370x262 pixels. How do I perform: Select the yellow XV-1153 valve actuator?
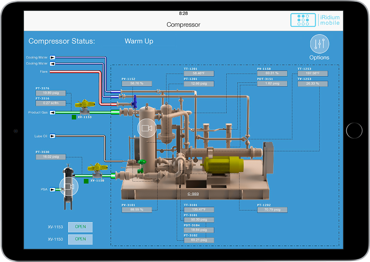point(85,104)
